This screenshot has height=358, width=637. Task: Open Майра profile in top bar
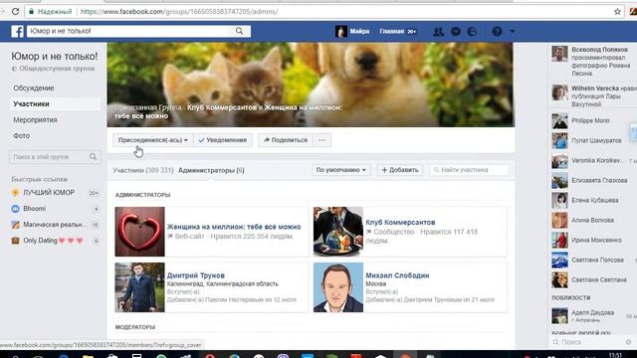(x=352, y=31)
